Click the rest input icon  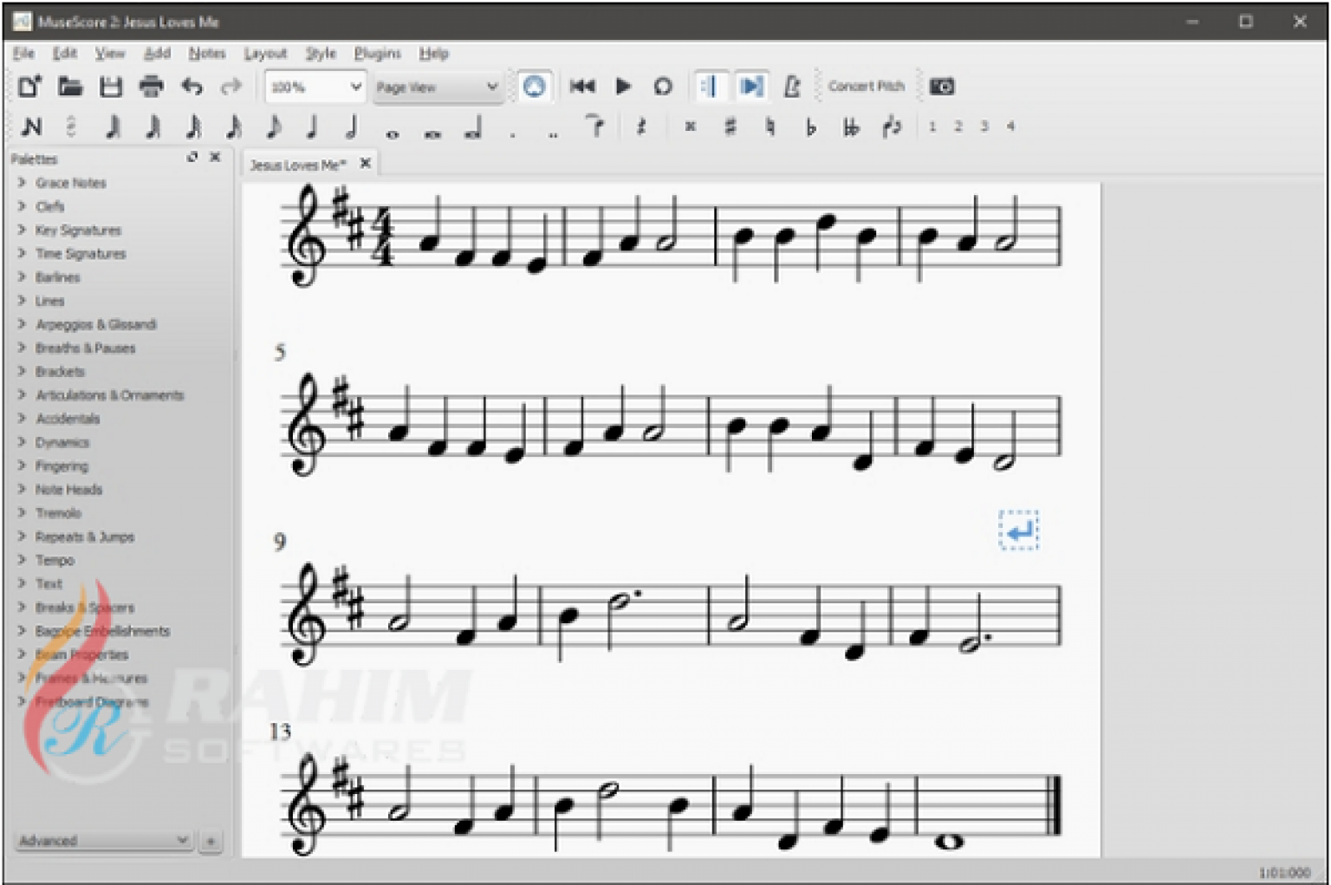click(x=642, y=126)
